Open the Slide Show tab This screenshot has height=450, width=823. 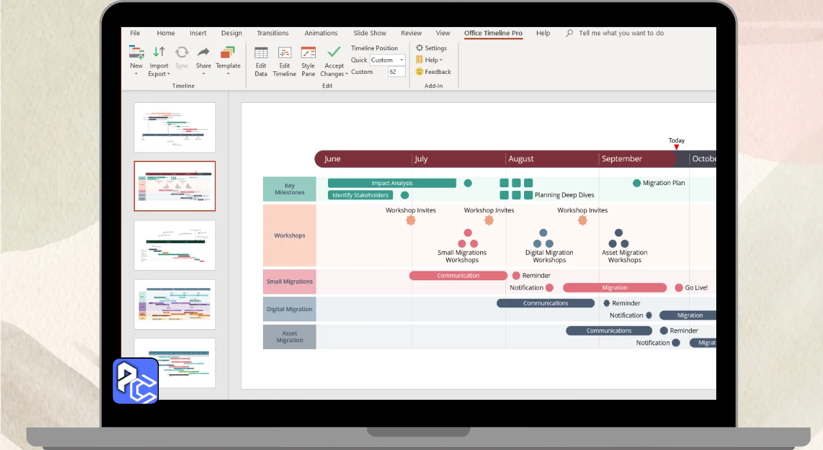[x=370, y=33]
